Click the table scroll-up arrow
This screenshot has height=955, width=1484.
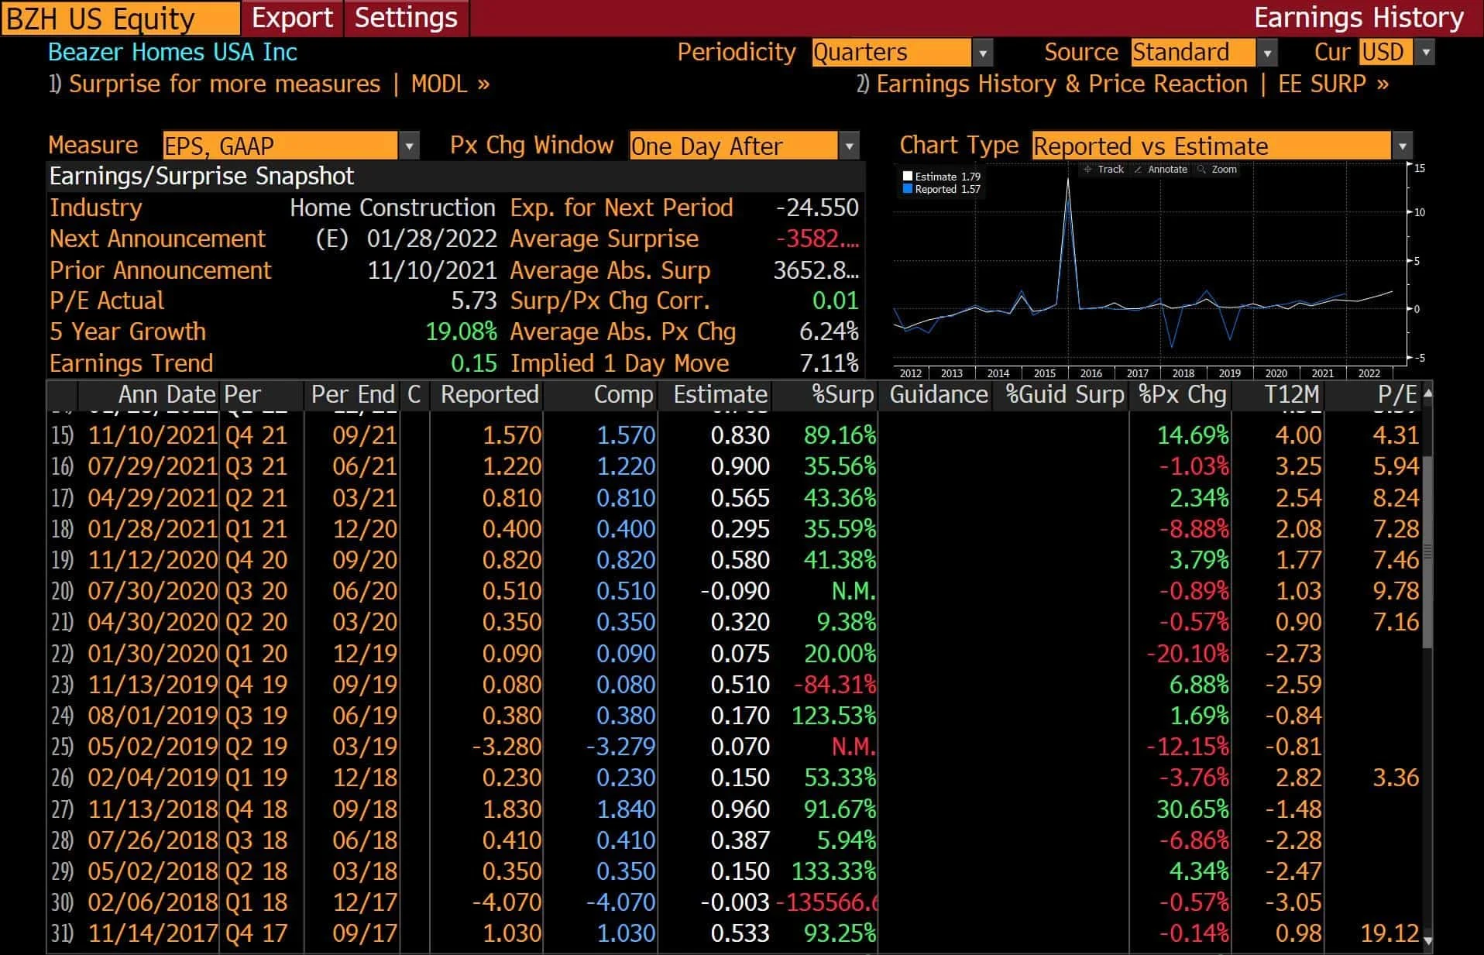point(1427,393)
